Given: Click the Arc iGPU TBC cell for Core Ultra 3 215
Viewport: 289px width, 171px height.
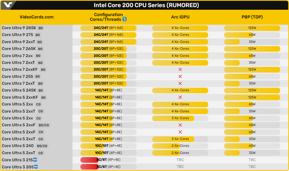Looking at the screenshot, I should (x=180, y=160).
